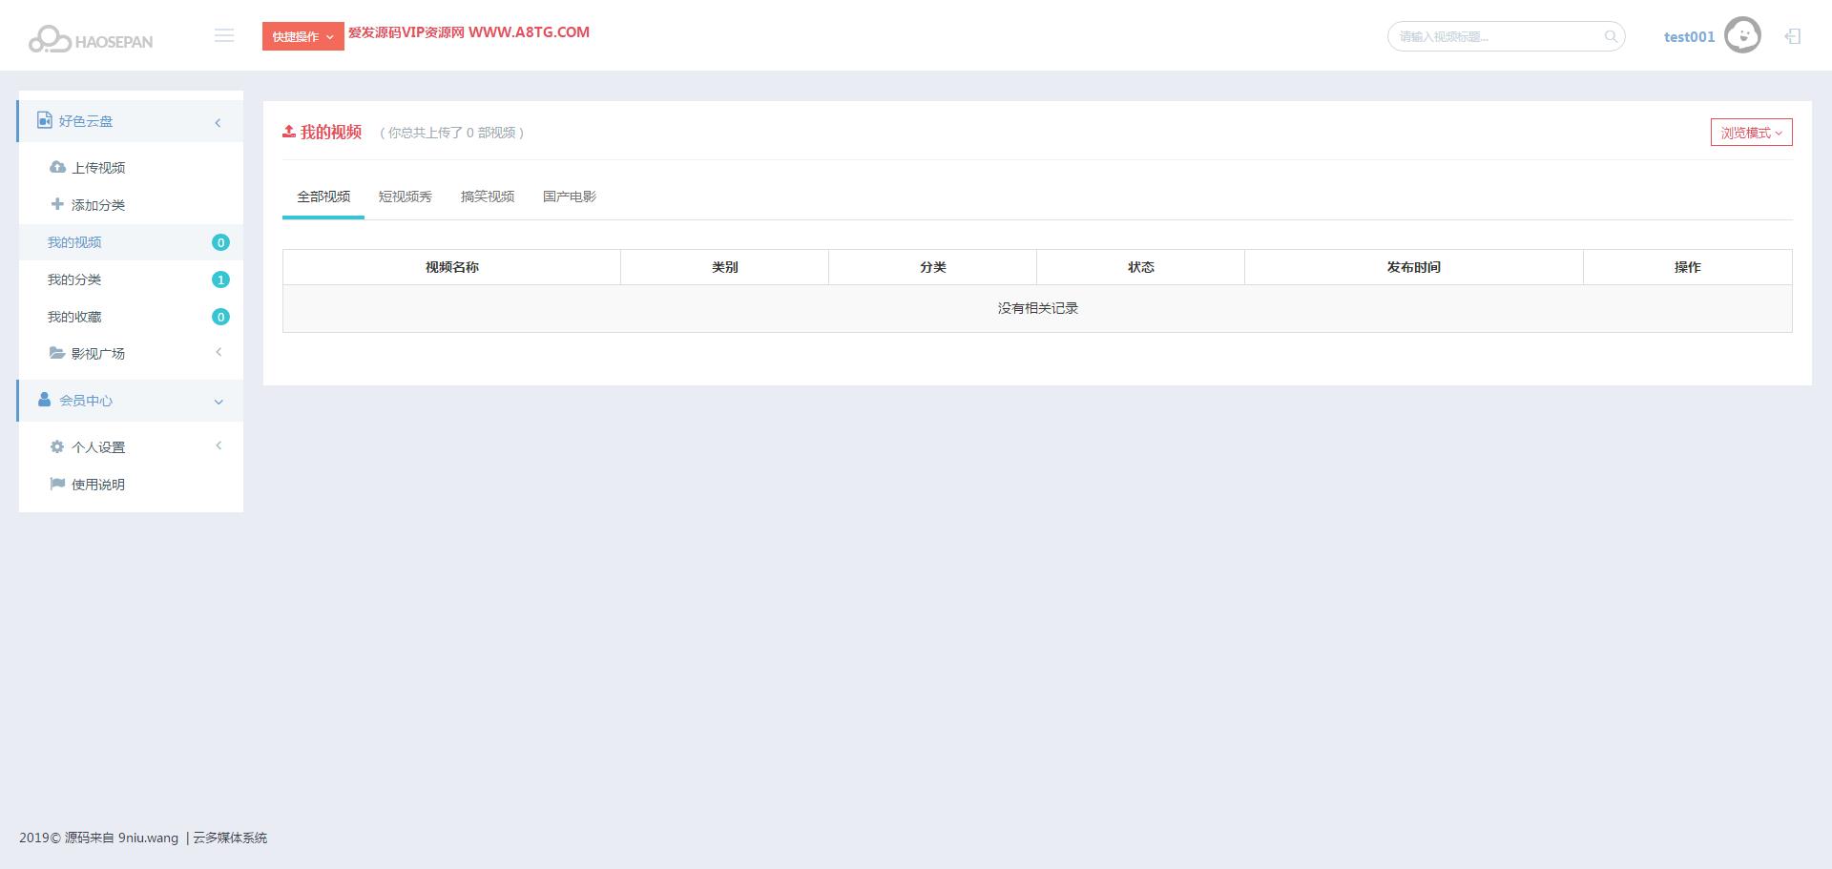Switch to the 短视频秀 tab
Screen dimensions: 1832x869
405,197
